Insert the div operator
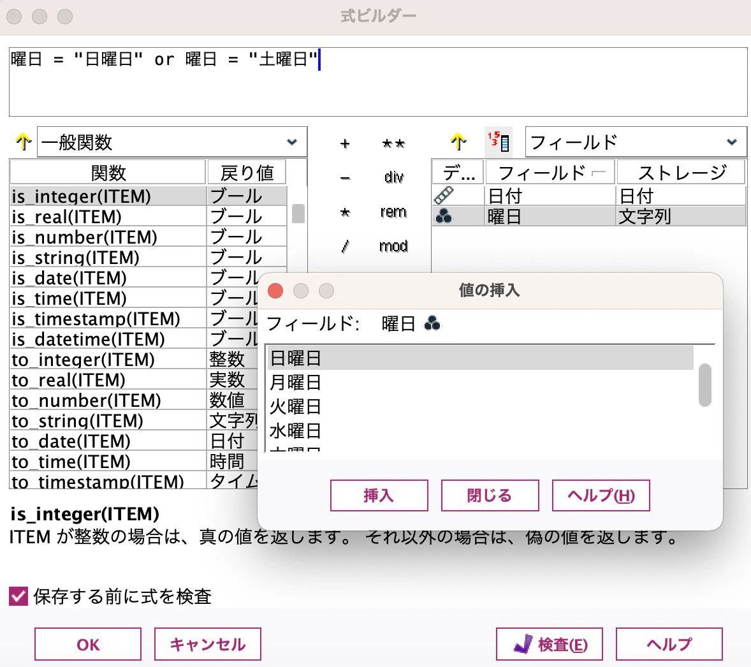This screenshot has width=751, height=667. [x=394, y=178]
